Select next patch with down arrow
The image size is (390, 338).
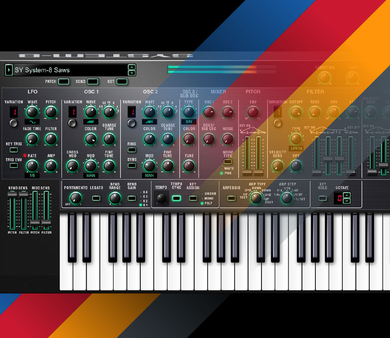click(132, 73)
